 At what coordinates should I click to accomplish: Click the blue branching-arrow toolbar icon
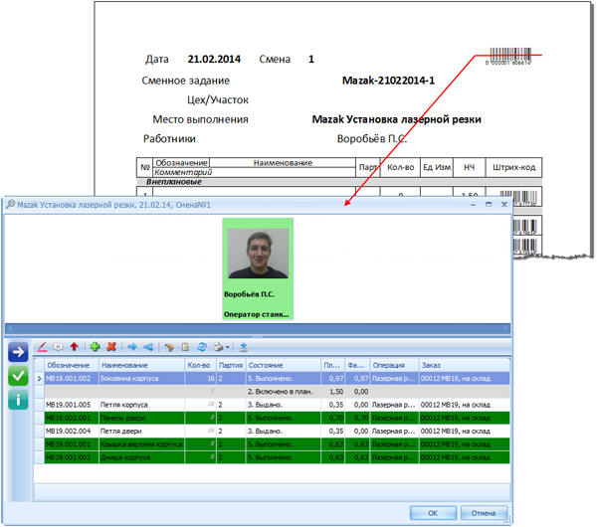[148, 347]
